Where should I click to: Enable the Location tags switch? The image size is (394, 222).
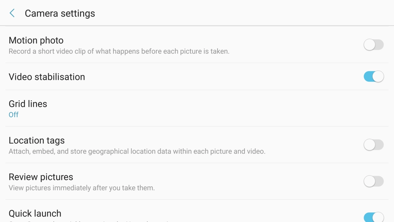[373, 145]
